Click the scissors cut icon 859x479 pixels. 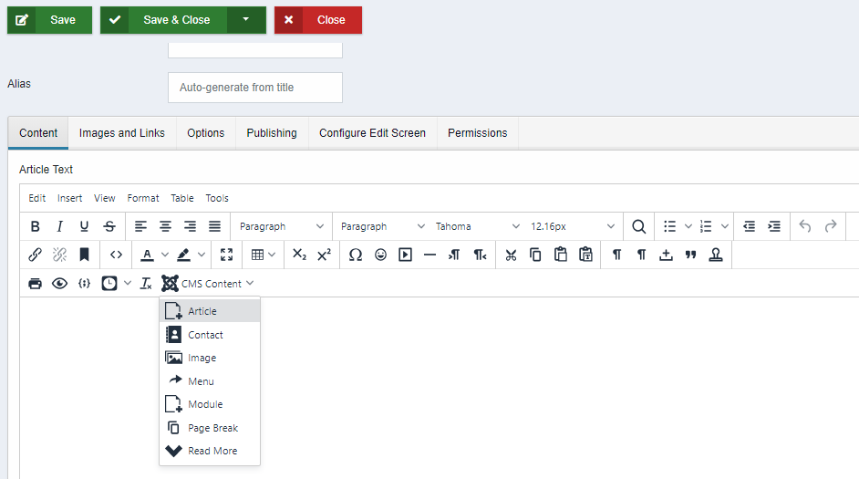pyautogui.click(x=511, y=255)
